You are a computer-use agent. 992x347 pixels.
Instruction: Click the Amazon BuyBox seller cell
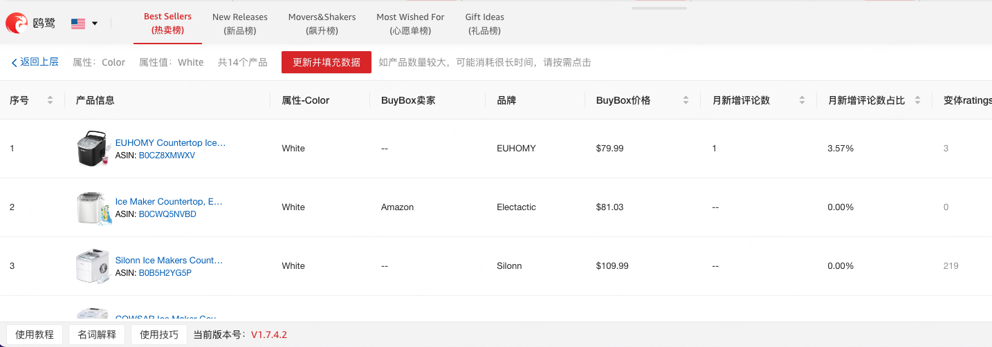pyautogui.click(x=397, y=207)
